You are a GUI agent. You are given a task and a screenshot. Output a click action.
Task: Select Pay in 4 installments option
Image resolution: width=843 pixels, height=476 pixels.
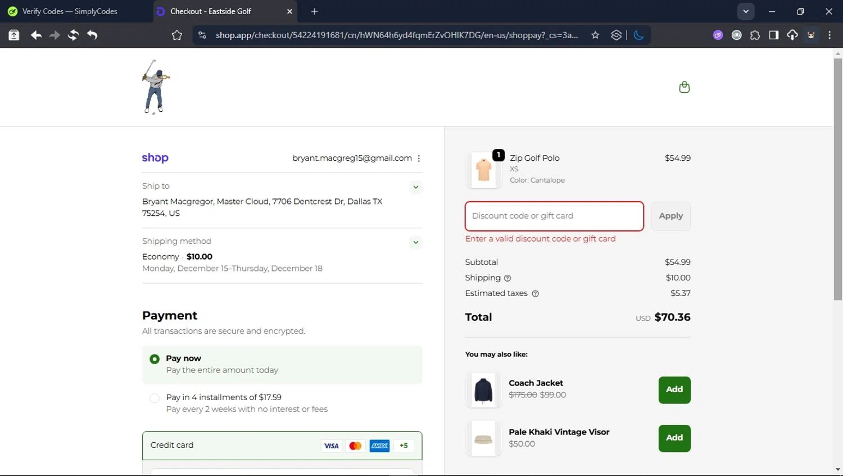point(155,398)
